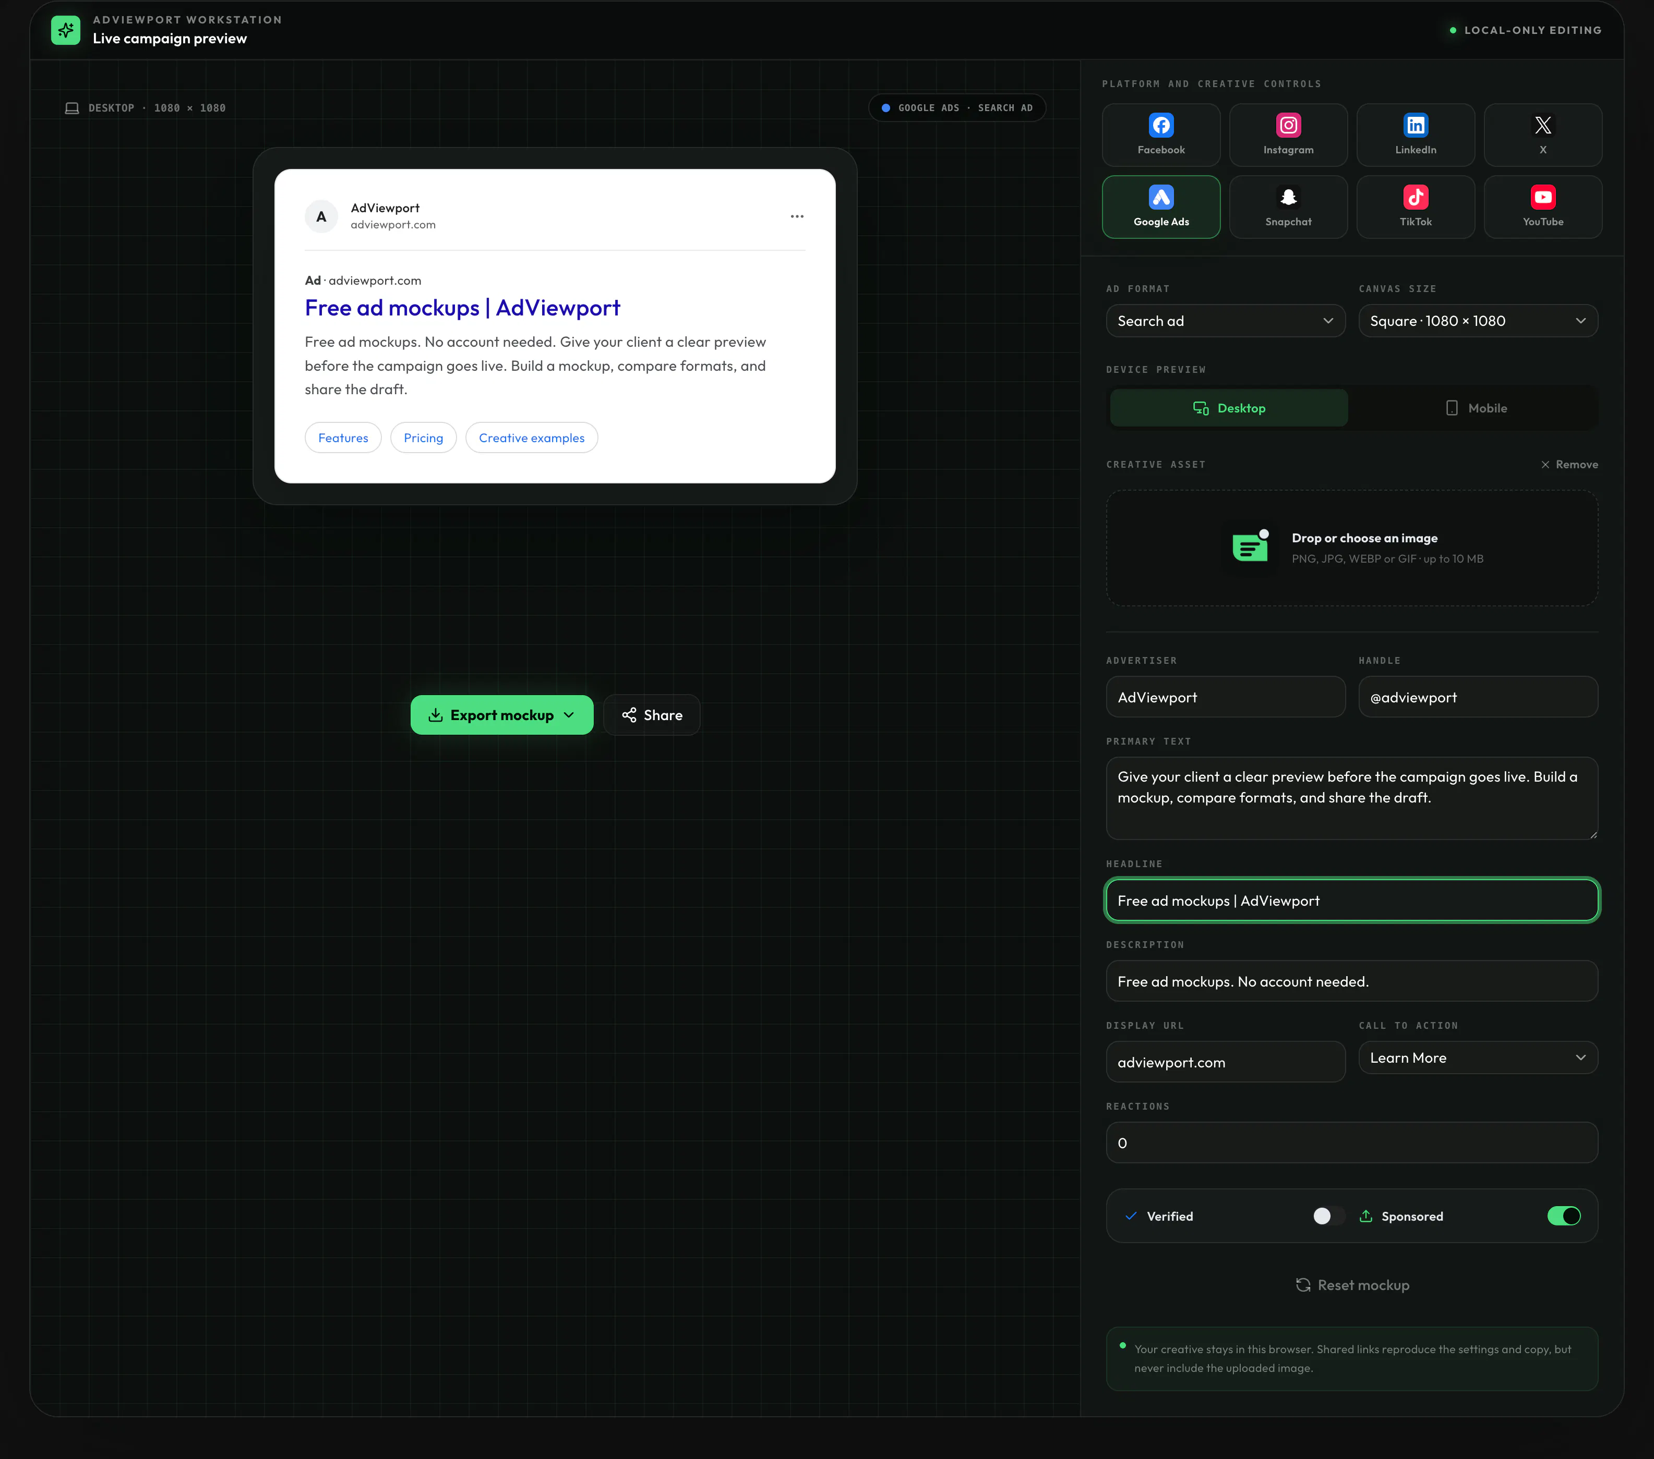Click the Advertiser input field
The image size is (1654, 1459).
tap(1225, 696)
